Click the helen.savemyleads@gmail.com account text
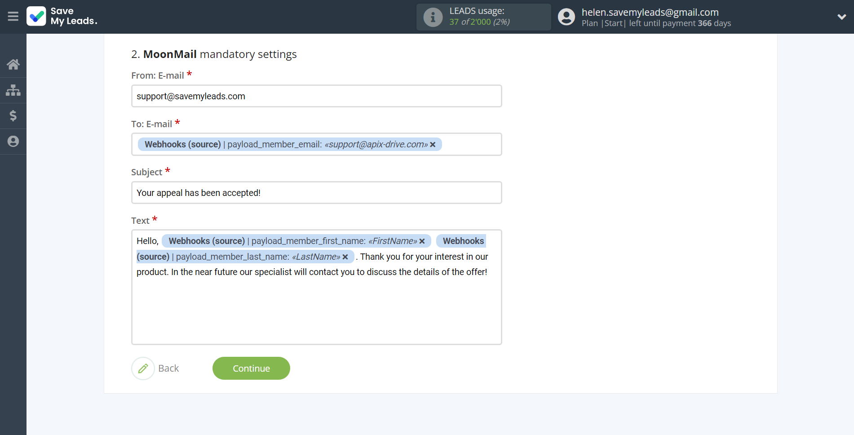This screenshot has width=854, height=435. click(x=650, y=12)
